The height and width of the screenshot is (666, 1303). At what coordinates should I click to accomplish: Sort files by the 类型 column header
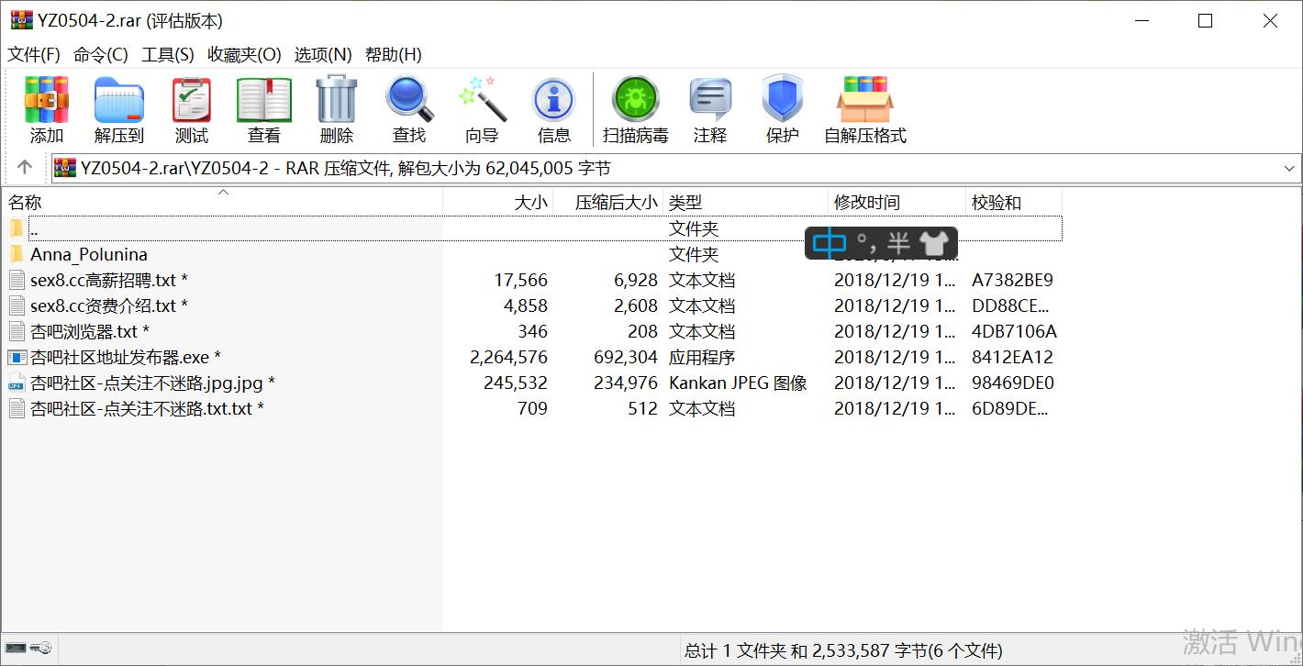click(746, 202)
